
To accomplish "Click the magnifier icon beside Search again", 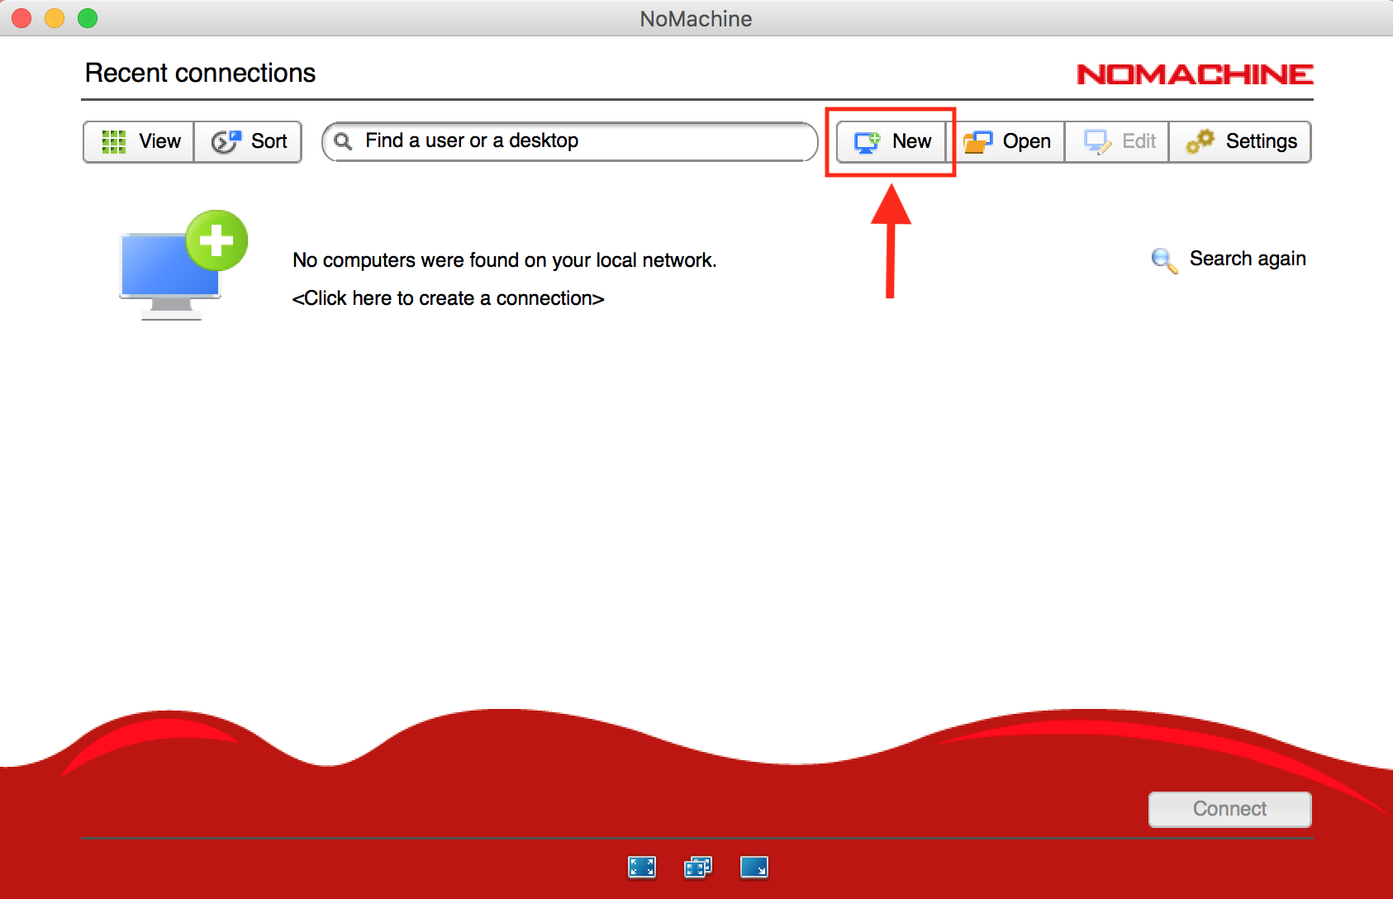I will tap(1164, 260).
